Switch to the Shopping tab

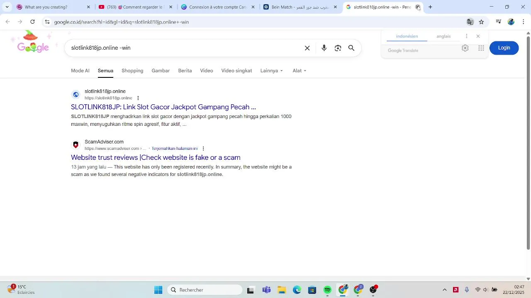[132, 71]
